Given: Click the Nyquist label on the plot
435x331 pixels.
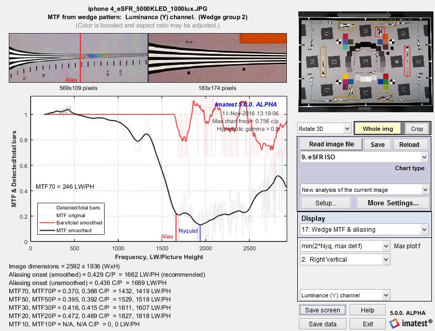Looking at the screenshot, I should [188, 231].
